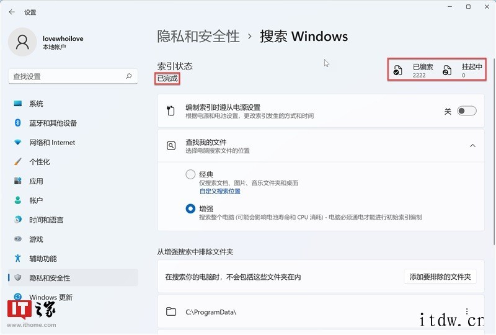The height and width of the screenshot is (335, 496).
Task: Click the accessibility figure icon for 辅助功能
Action: (x=18, y=258)
